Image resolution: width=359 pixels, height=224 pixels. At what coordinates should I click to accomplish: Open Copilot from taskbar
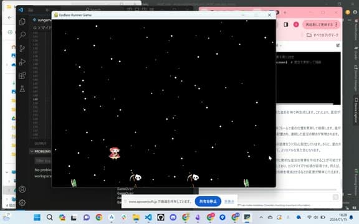(62, 217)
